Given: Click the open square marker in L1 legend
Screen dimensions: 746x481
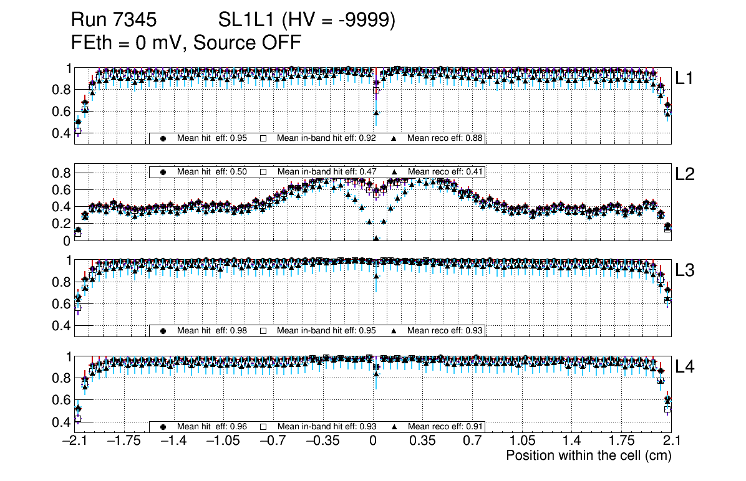Looking at the screenshot, I should pyautogui.click(x=263, y=138).
